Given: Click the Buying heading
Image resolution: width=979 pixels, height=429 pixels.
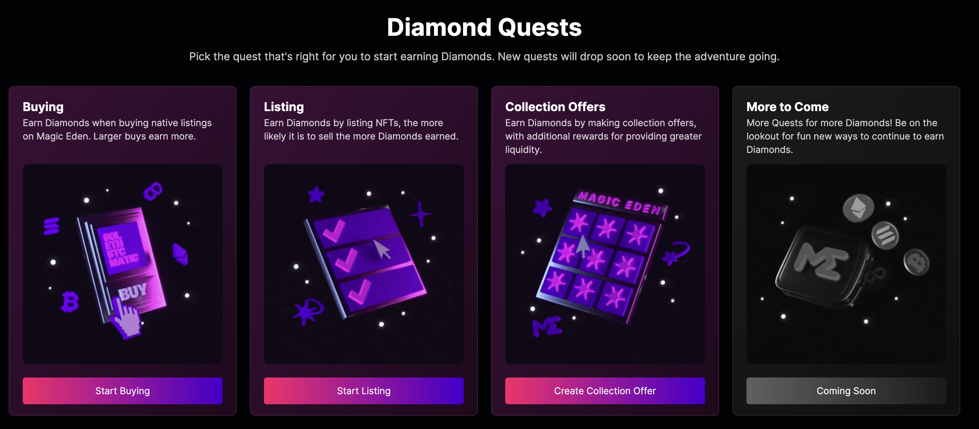Looking at the screenshot, I should (43, 107).
